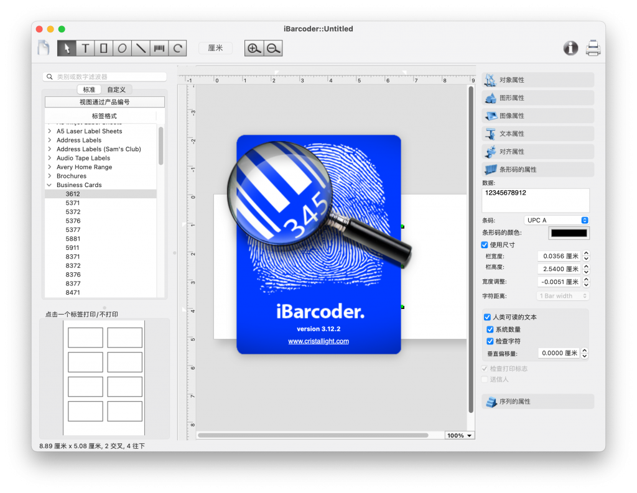Zoom out with magnifier minus icon
637x493 pixels.
pyautogui.click(x=273, y=48)
